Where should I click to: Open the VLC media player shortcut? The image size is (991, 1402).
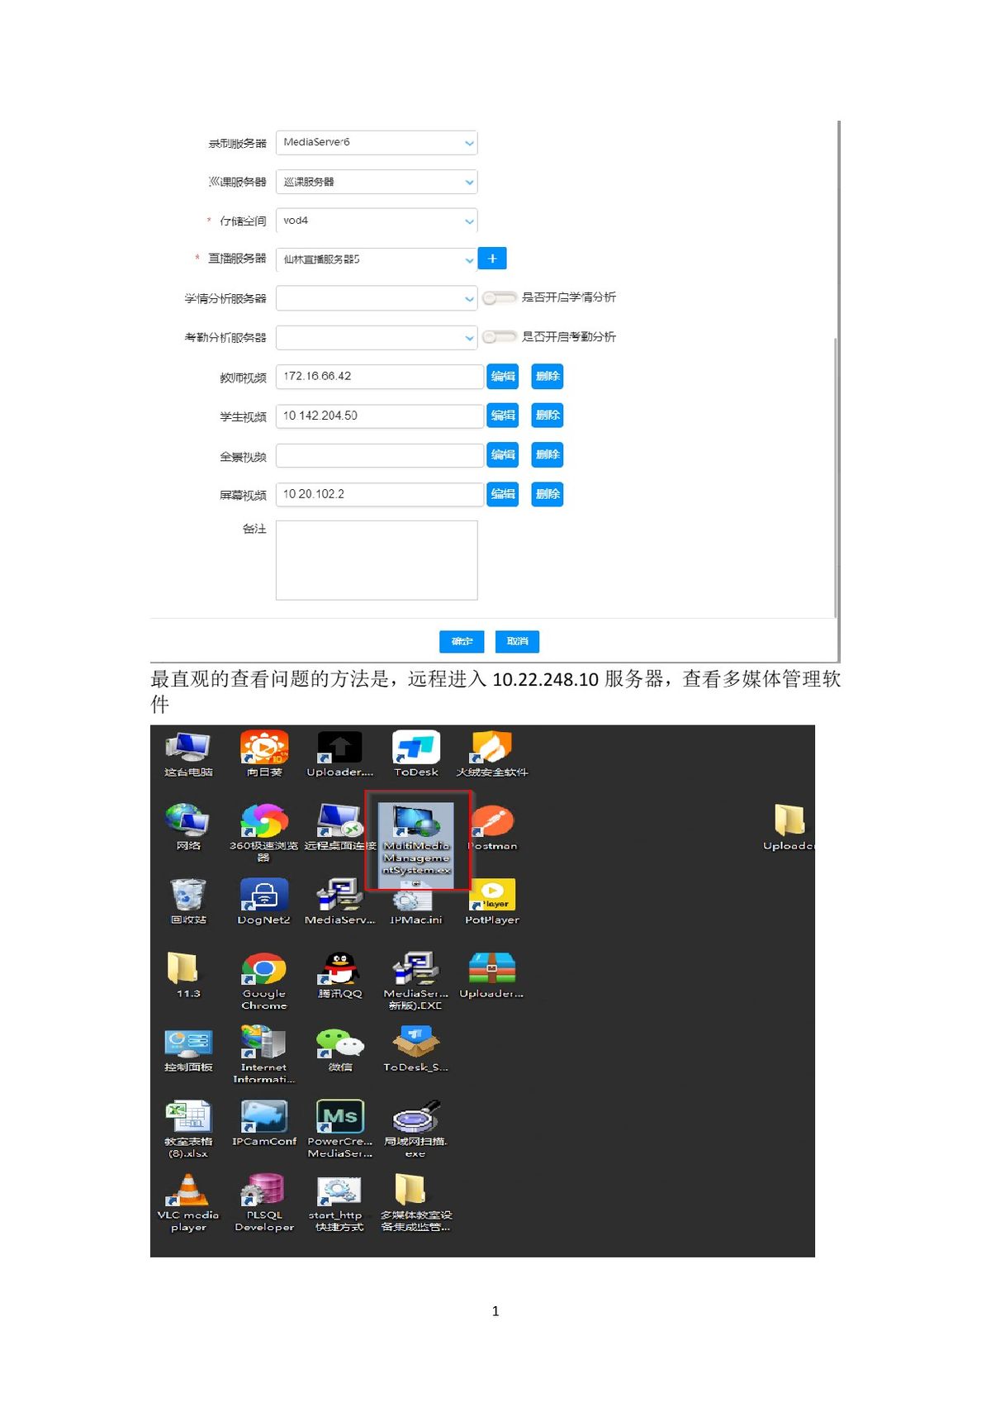(188, 1194)
